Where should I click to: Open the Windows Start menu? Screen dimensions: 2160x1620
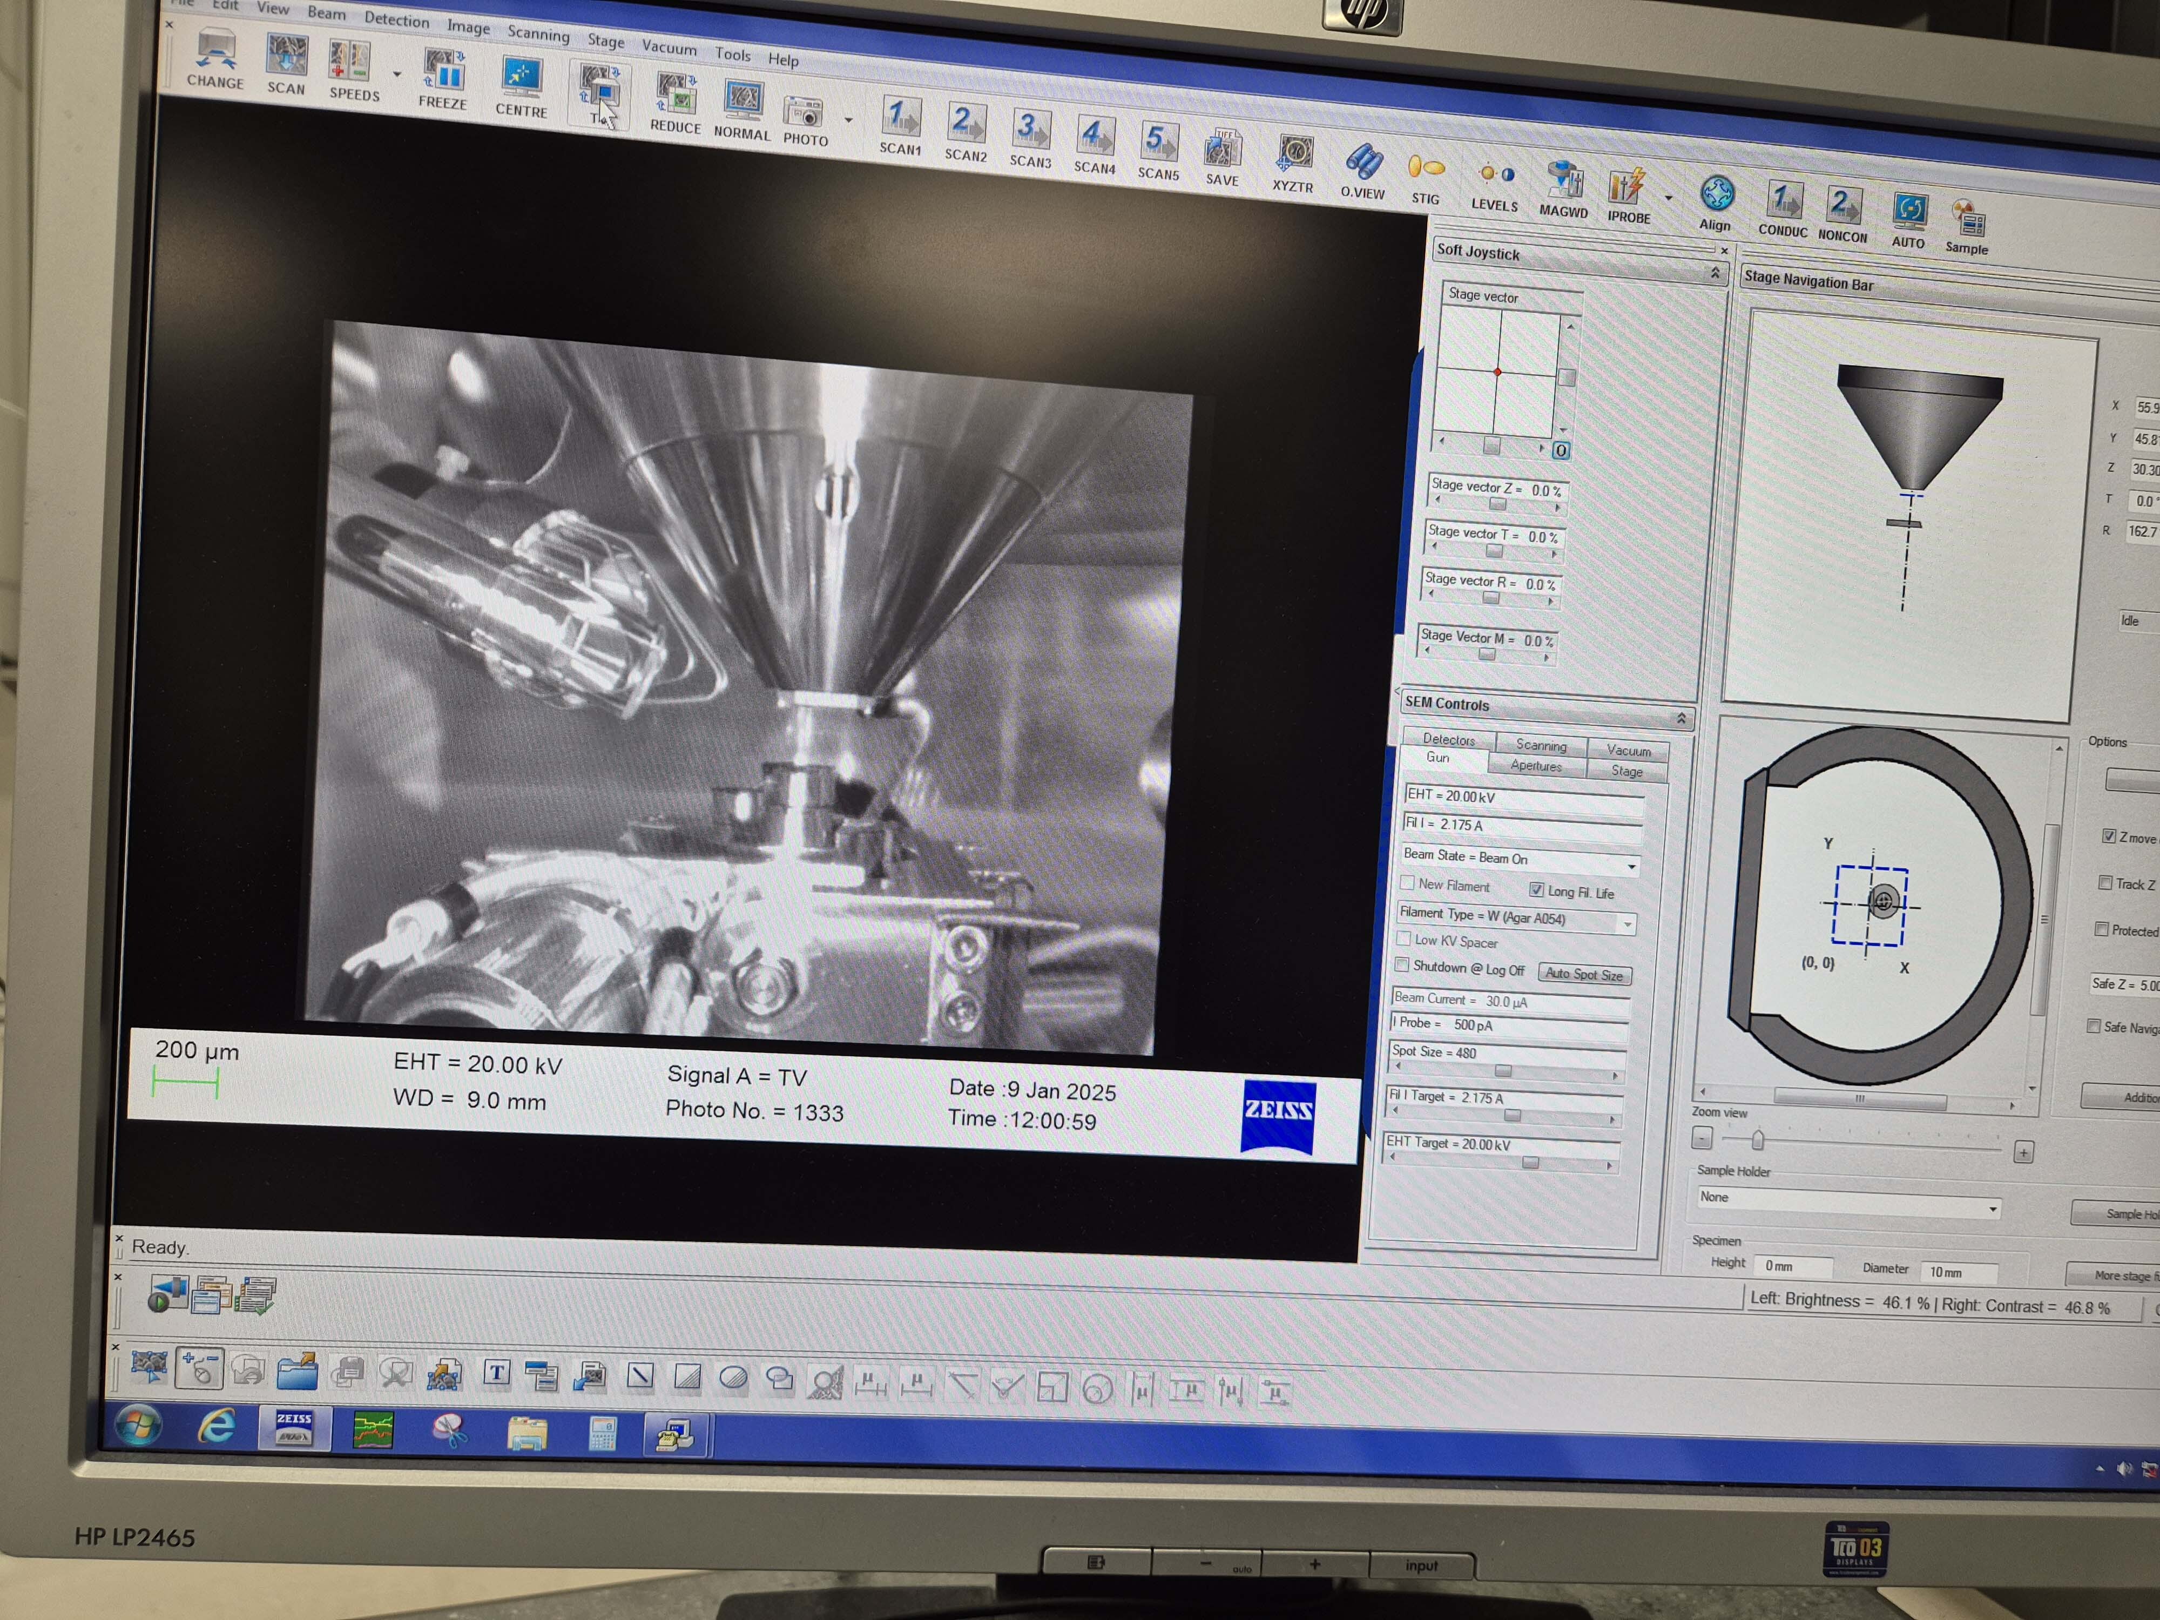(138, 1426)
